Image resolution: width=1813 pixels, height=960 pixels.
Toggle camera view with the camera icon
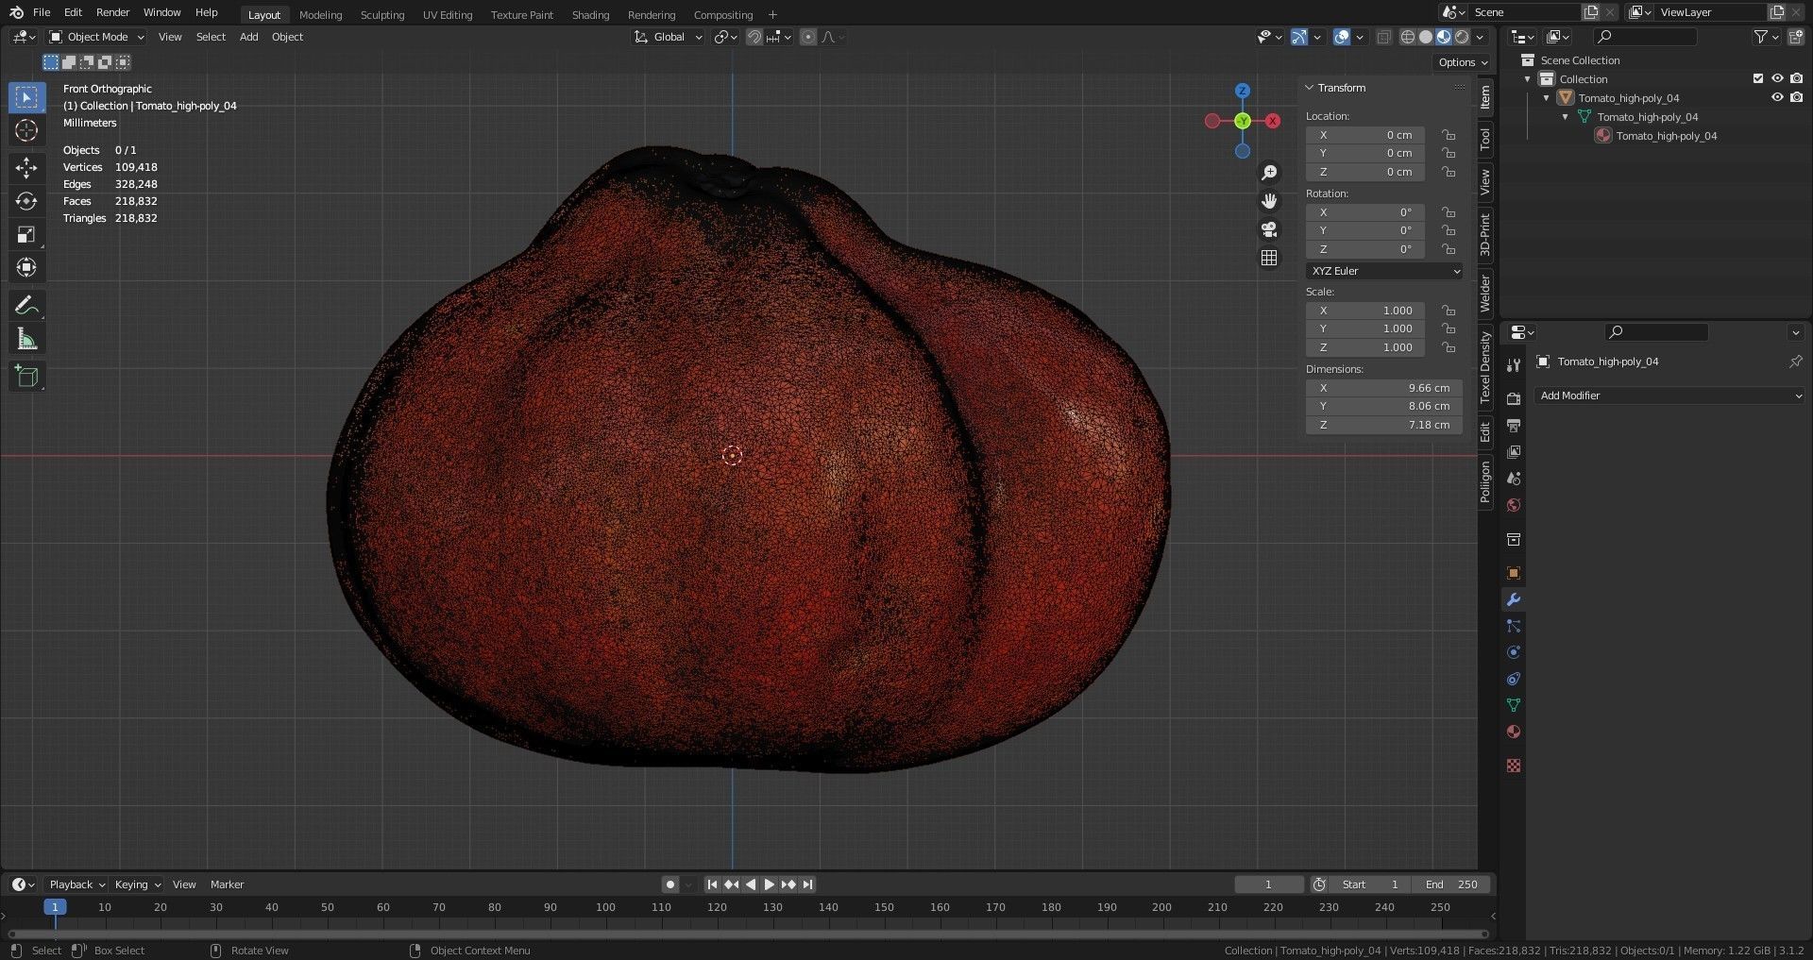pos(1269,229)
